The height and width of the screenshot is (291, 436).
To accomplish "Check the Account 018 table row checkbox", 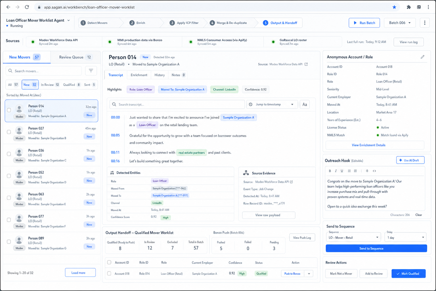I will [x=109, y=273].
